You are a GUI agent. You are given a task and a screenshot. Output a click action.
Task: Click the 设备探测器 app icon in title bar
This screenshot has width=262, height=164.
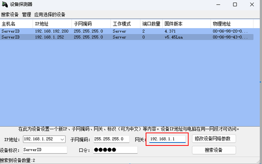(x=5, y=4)
